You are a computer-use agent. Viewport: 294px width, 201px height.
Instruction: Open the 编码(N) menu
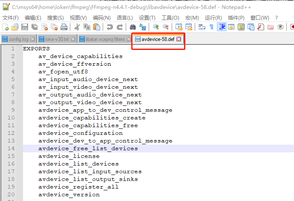[x=101, y=17]
